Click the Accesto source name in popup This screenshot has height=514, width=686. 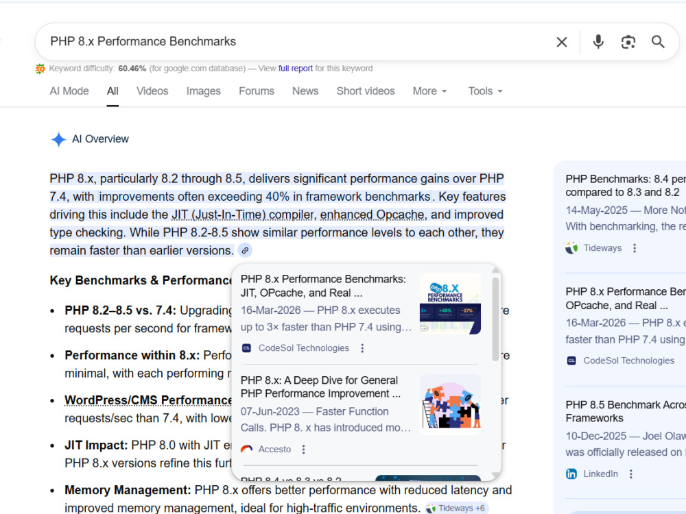click(x=274, y=450)
